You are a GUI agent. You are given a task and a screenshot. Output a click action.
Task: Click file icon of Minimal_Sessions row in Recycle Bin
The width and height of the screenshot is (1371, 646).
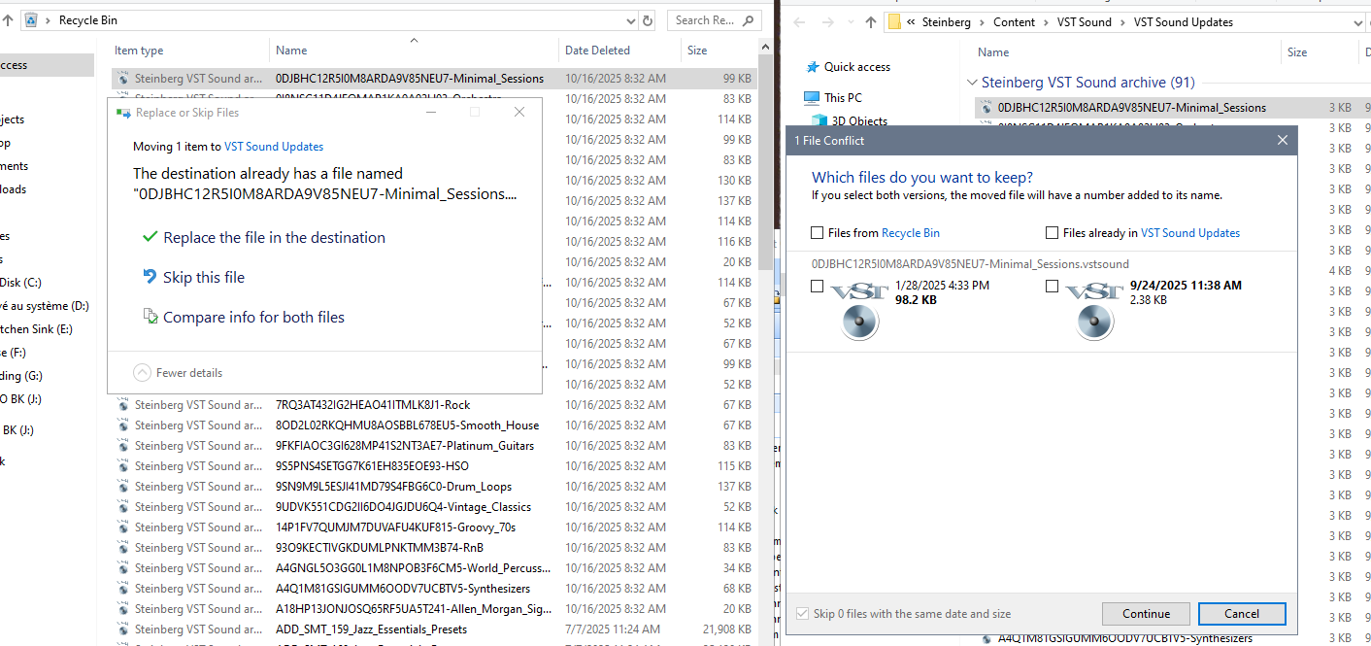tap(123, 79)
